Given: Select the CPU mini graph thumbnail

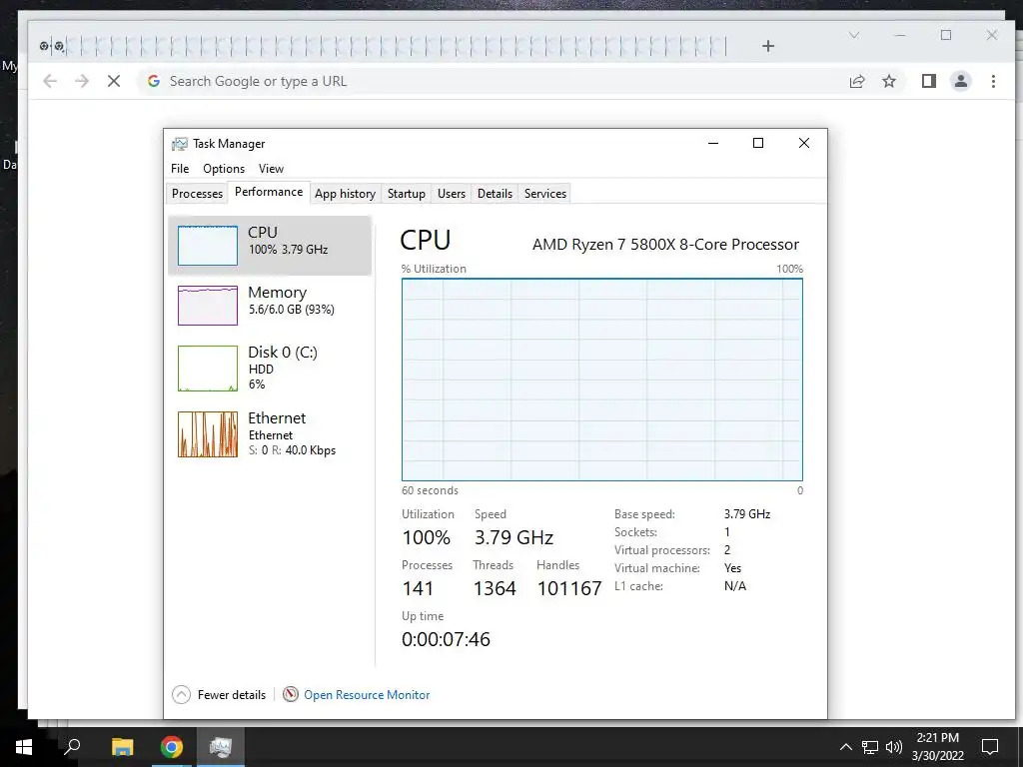Looking at the screenshot, I should pyautogui.click(x=208, y=246).
